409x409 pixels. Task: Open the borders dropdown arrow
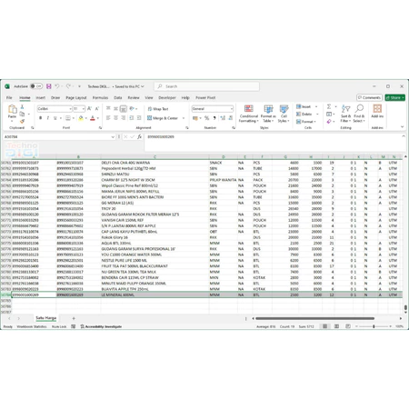[x=74, y=118]
